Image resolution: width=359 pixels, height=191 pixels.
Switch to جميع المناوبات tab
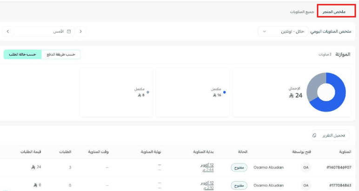coord(302,12)
